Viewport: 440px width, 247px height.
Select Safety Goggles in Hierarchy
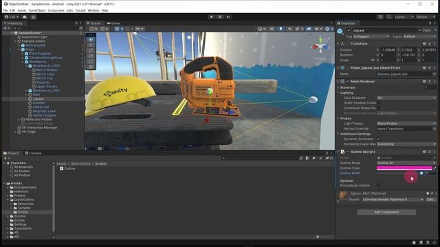point(44,115)
